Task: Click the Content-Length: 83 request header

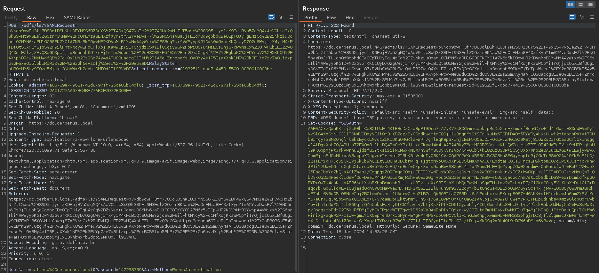Action: (x=31, y=96)
